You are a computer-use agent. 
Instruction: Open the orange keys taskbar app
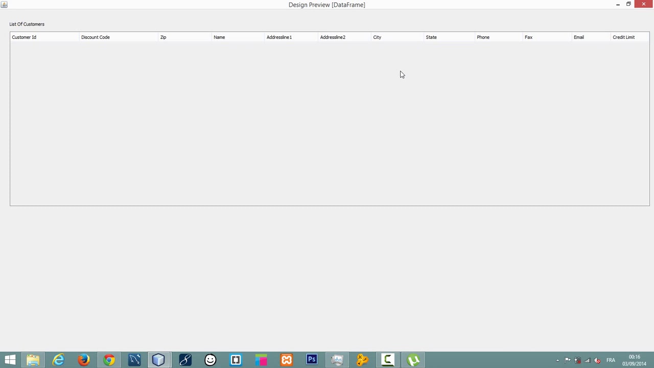pyautogui.click(x=362, y=360)
